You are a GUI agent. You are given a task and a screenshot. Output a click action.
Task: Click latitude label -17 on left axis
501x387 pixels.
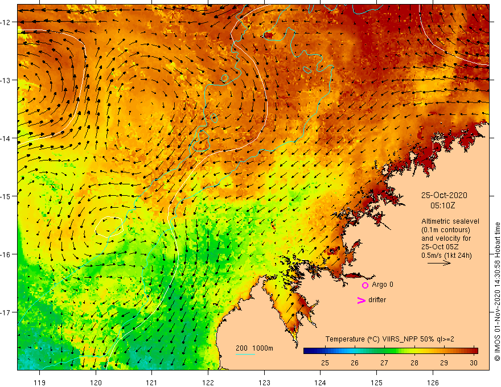6,312
